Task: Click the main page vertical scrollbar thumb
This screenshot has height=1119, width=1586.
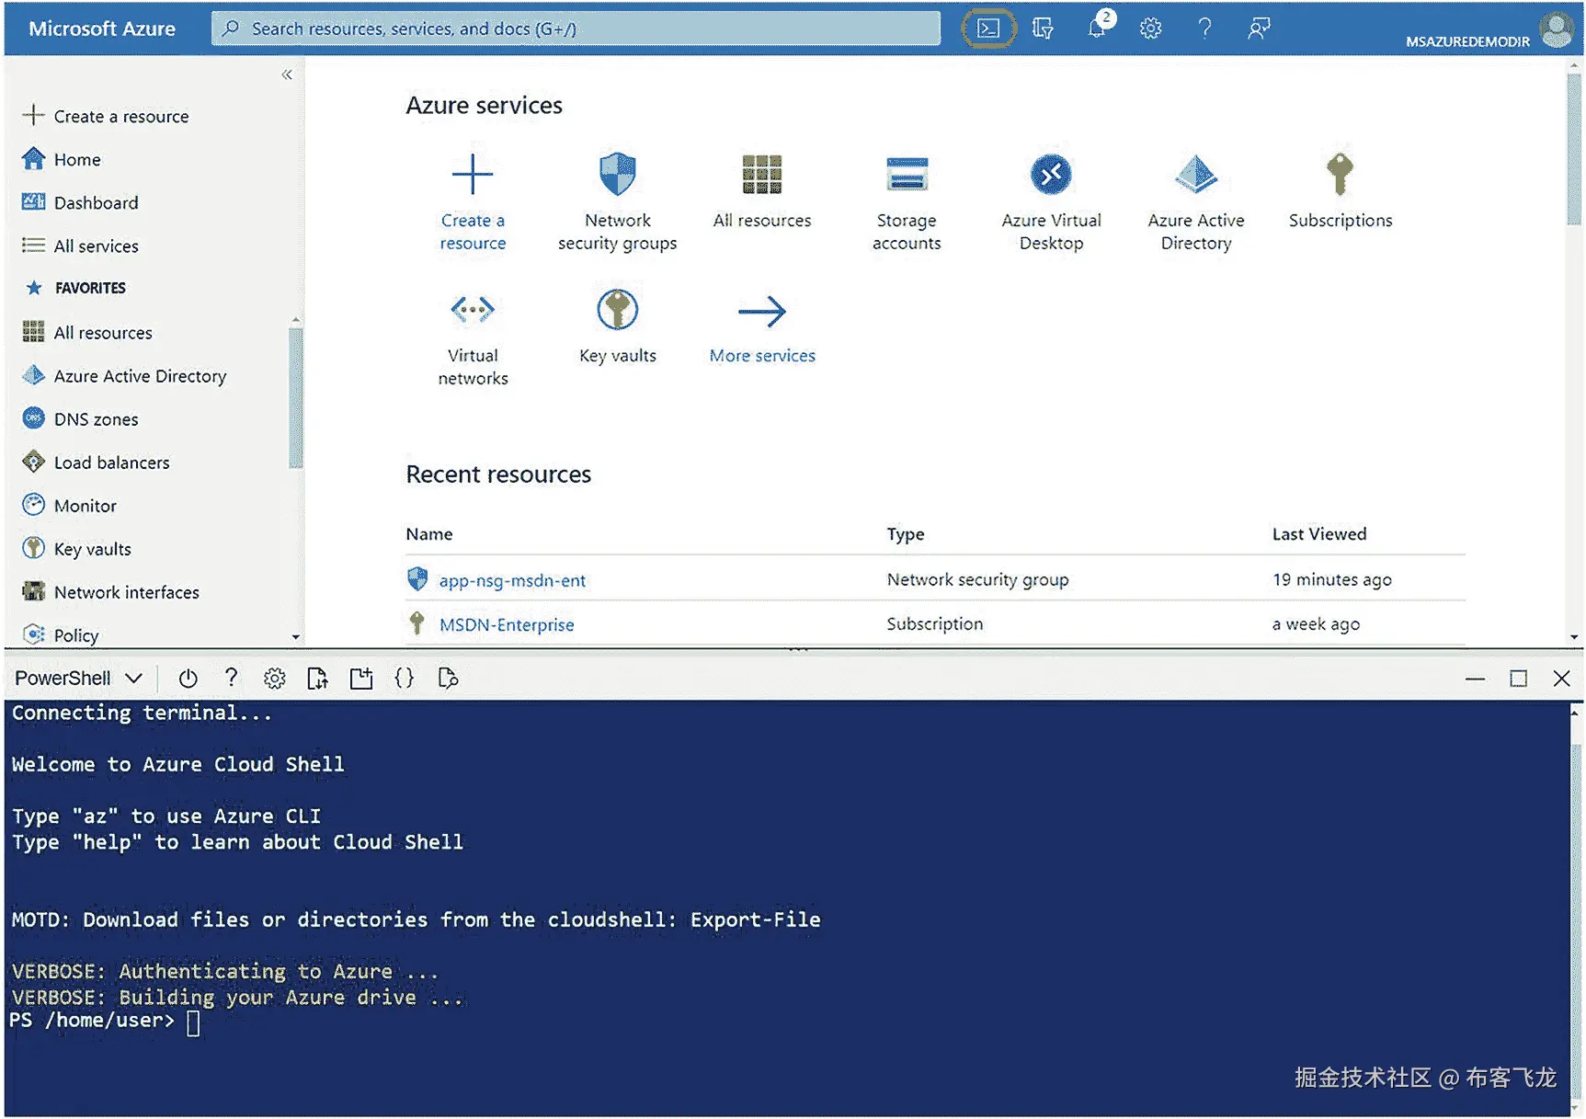Action: (1574, 149)
